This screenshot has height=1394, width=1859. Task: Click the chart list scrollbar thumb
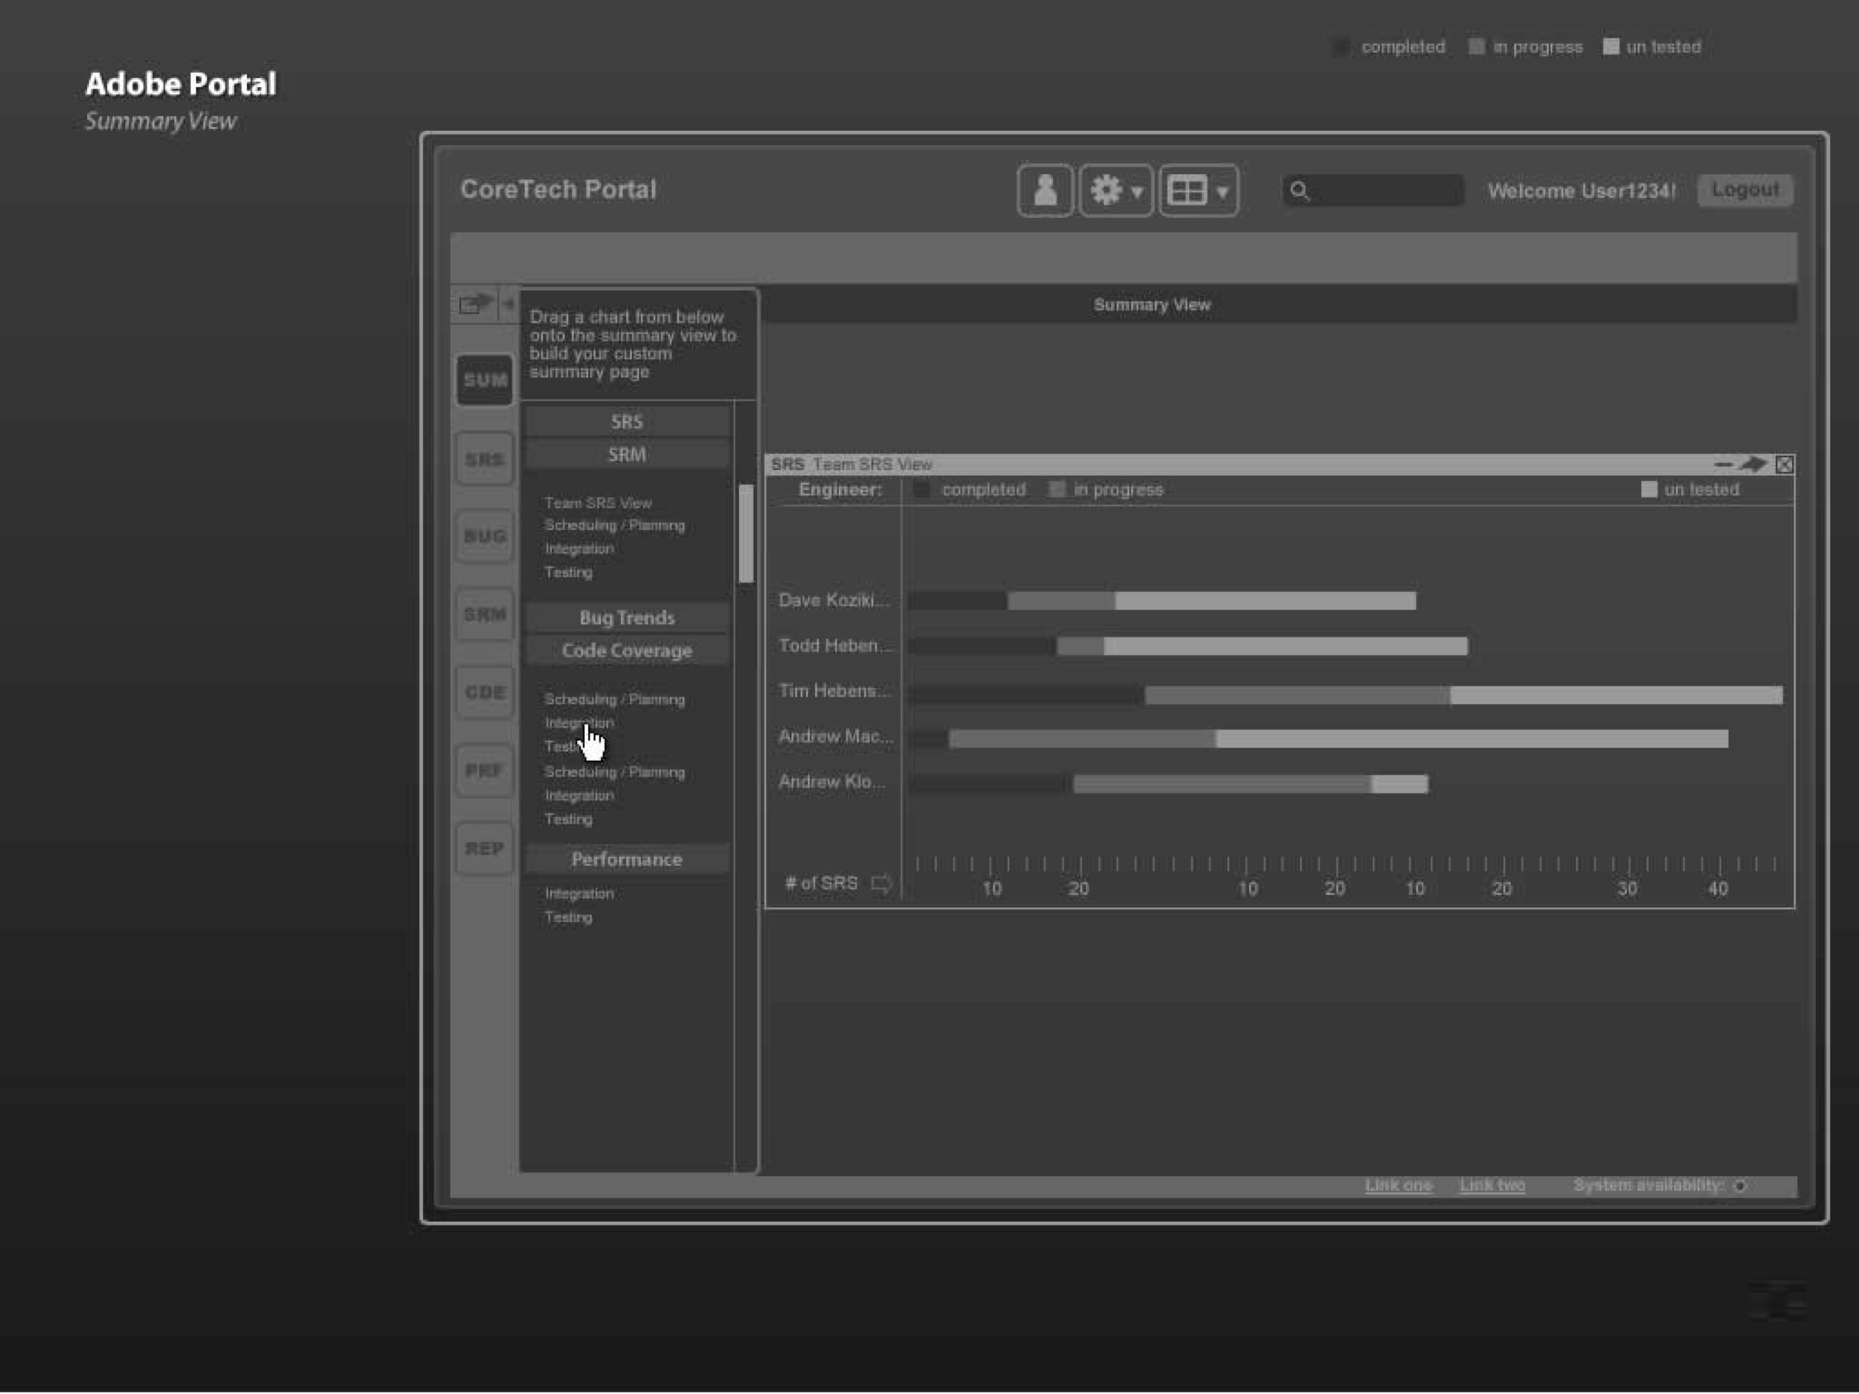(x=745, y=534)
